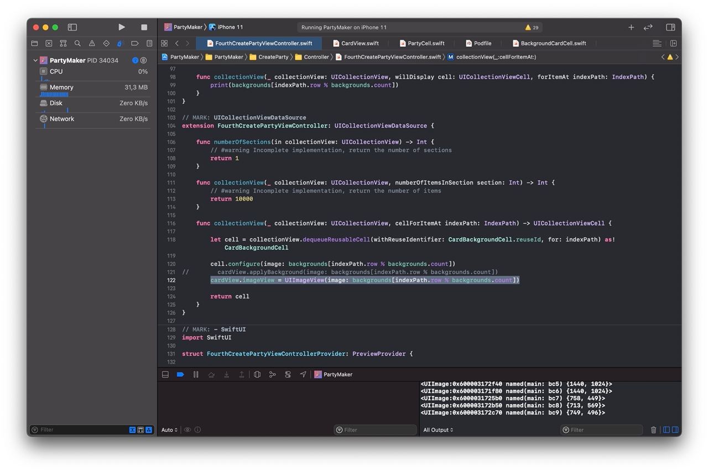Switch to FourthCreatePartyViewController.swift tab
Viewport: 708px width, 472px height.
pyautogui.click(x=259, y=43)
